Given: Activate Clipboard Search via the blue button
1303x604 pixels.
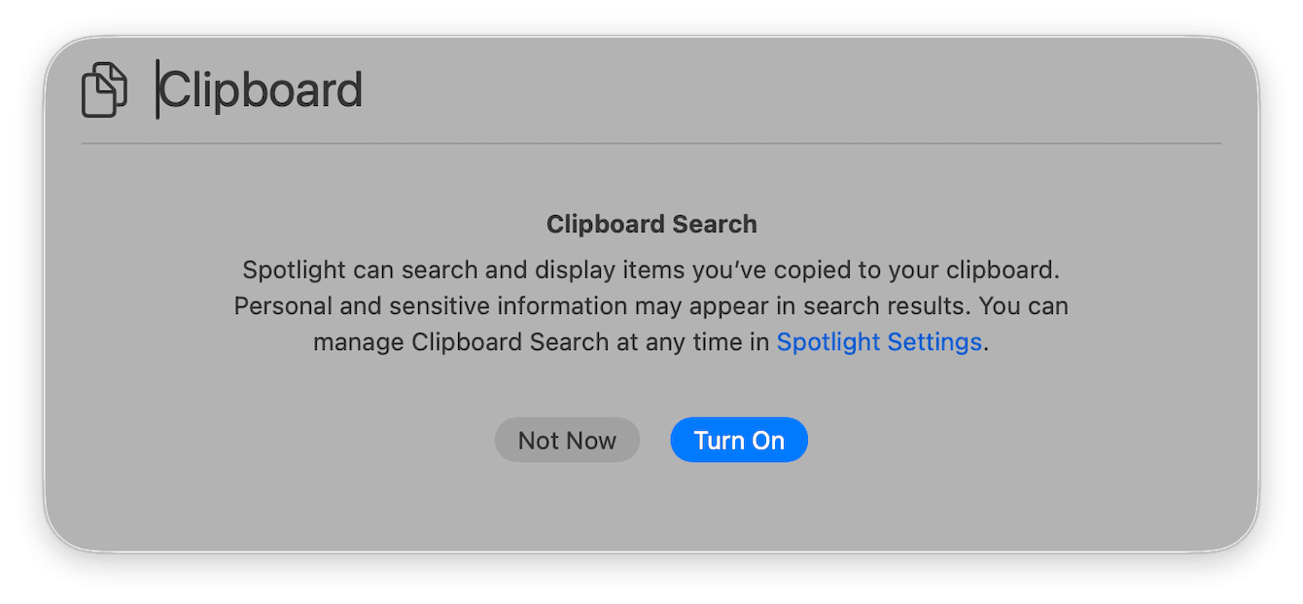Looking at the screenshot, I should click(739, 440).
